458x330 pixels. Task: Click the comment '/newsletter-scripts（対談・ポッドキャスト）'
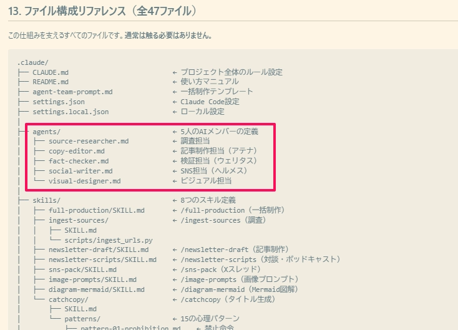[x=261, y=260]
